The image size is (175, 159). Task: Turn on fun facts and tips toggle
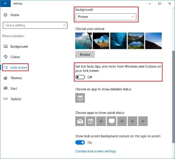pos(80,77)
